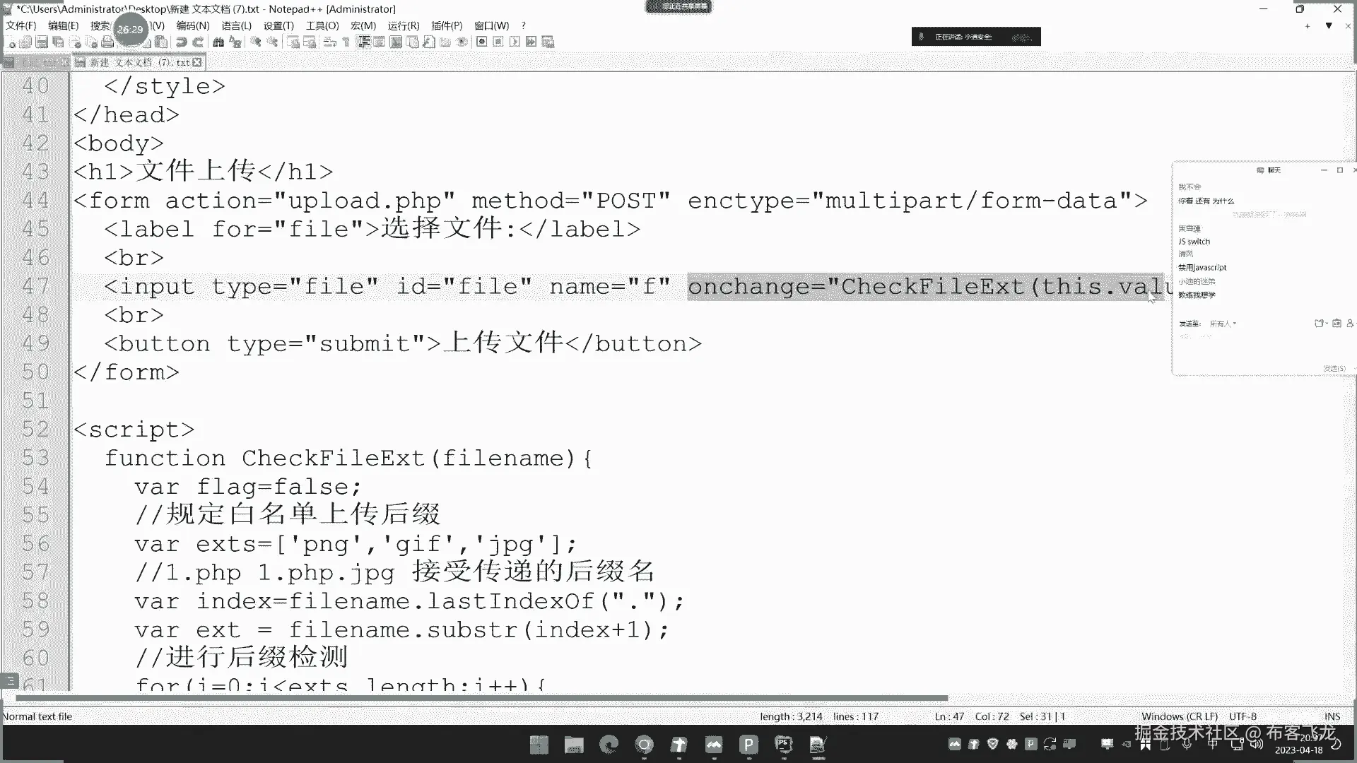Close the 新建 文本文档 (7).txt tab
This screenshot has width=1357, height=763.
click(197, 62)
